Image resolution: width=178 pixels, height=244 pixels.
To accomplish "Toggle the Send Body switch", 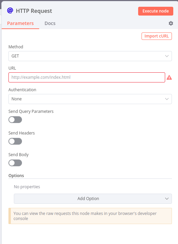I will point(15,163).
